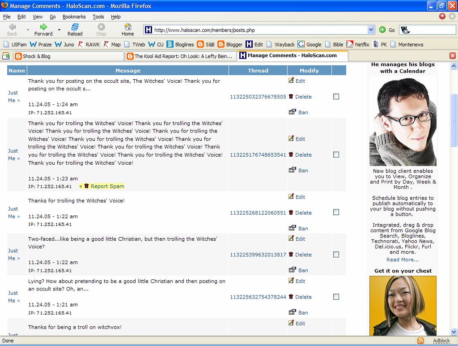Open the Praize bookmark

click(41, 44)
